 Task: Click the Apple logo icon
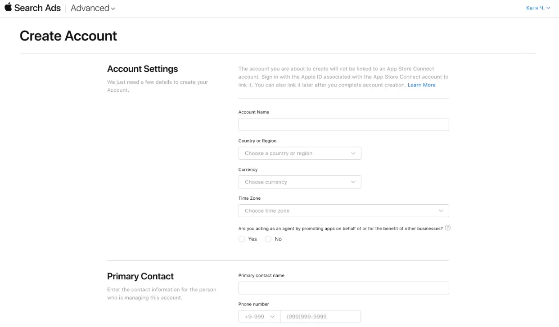8,7
